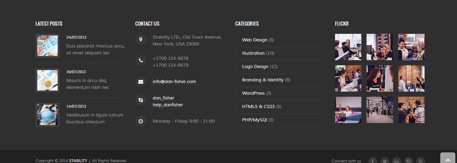457x163 pixels.
Task: Click the arrow beside Branding & Identity
Action: pos(236,80)
